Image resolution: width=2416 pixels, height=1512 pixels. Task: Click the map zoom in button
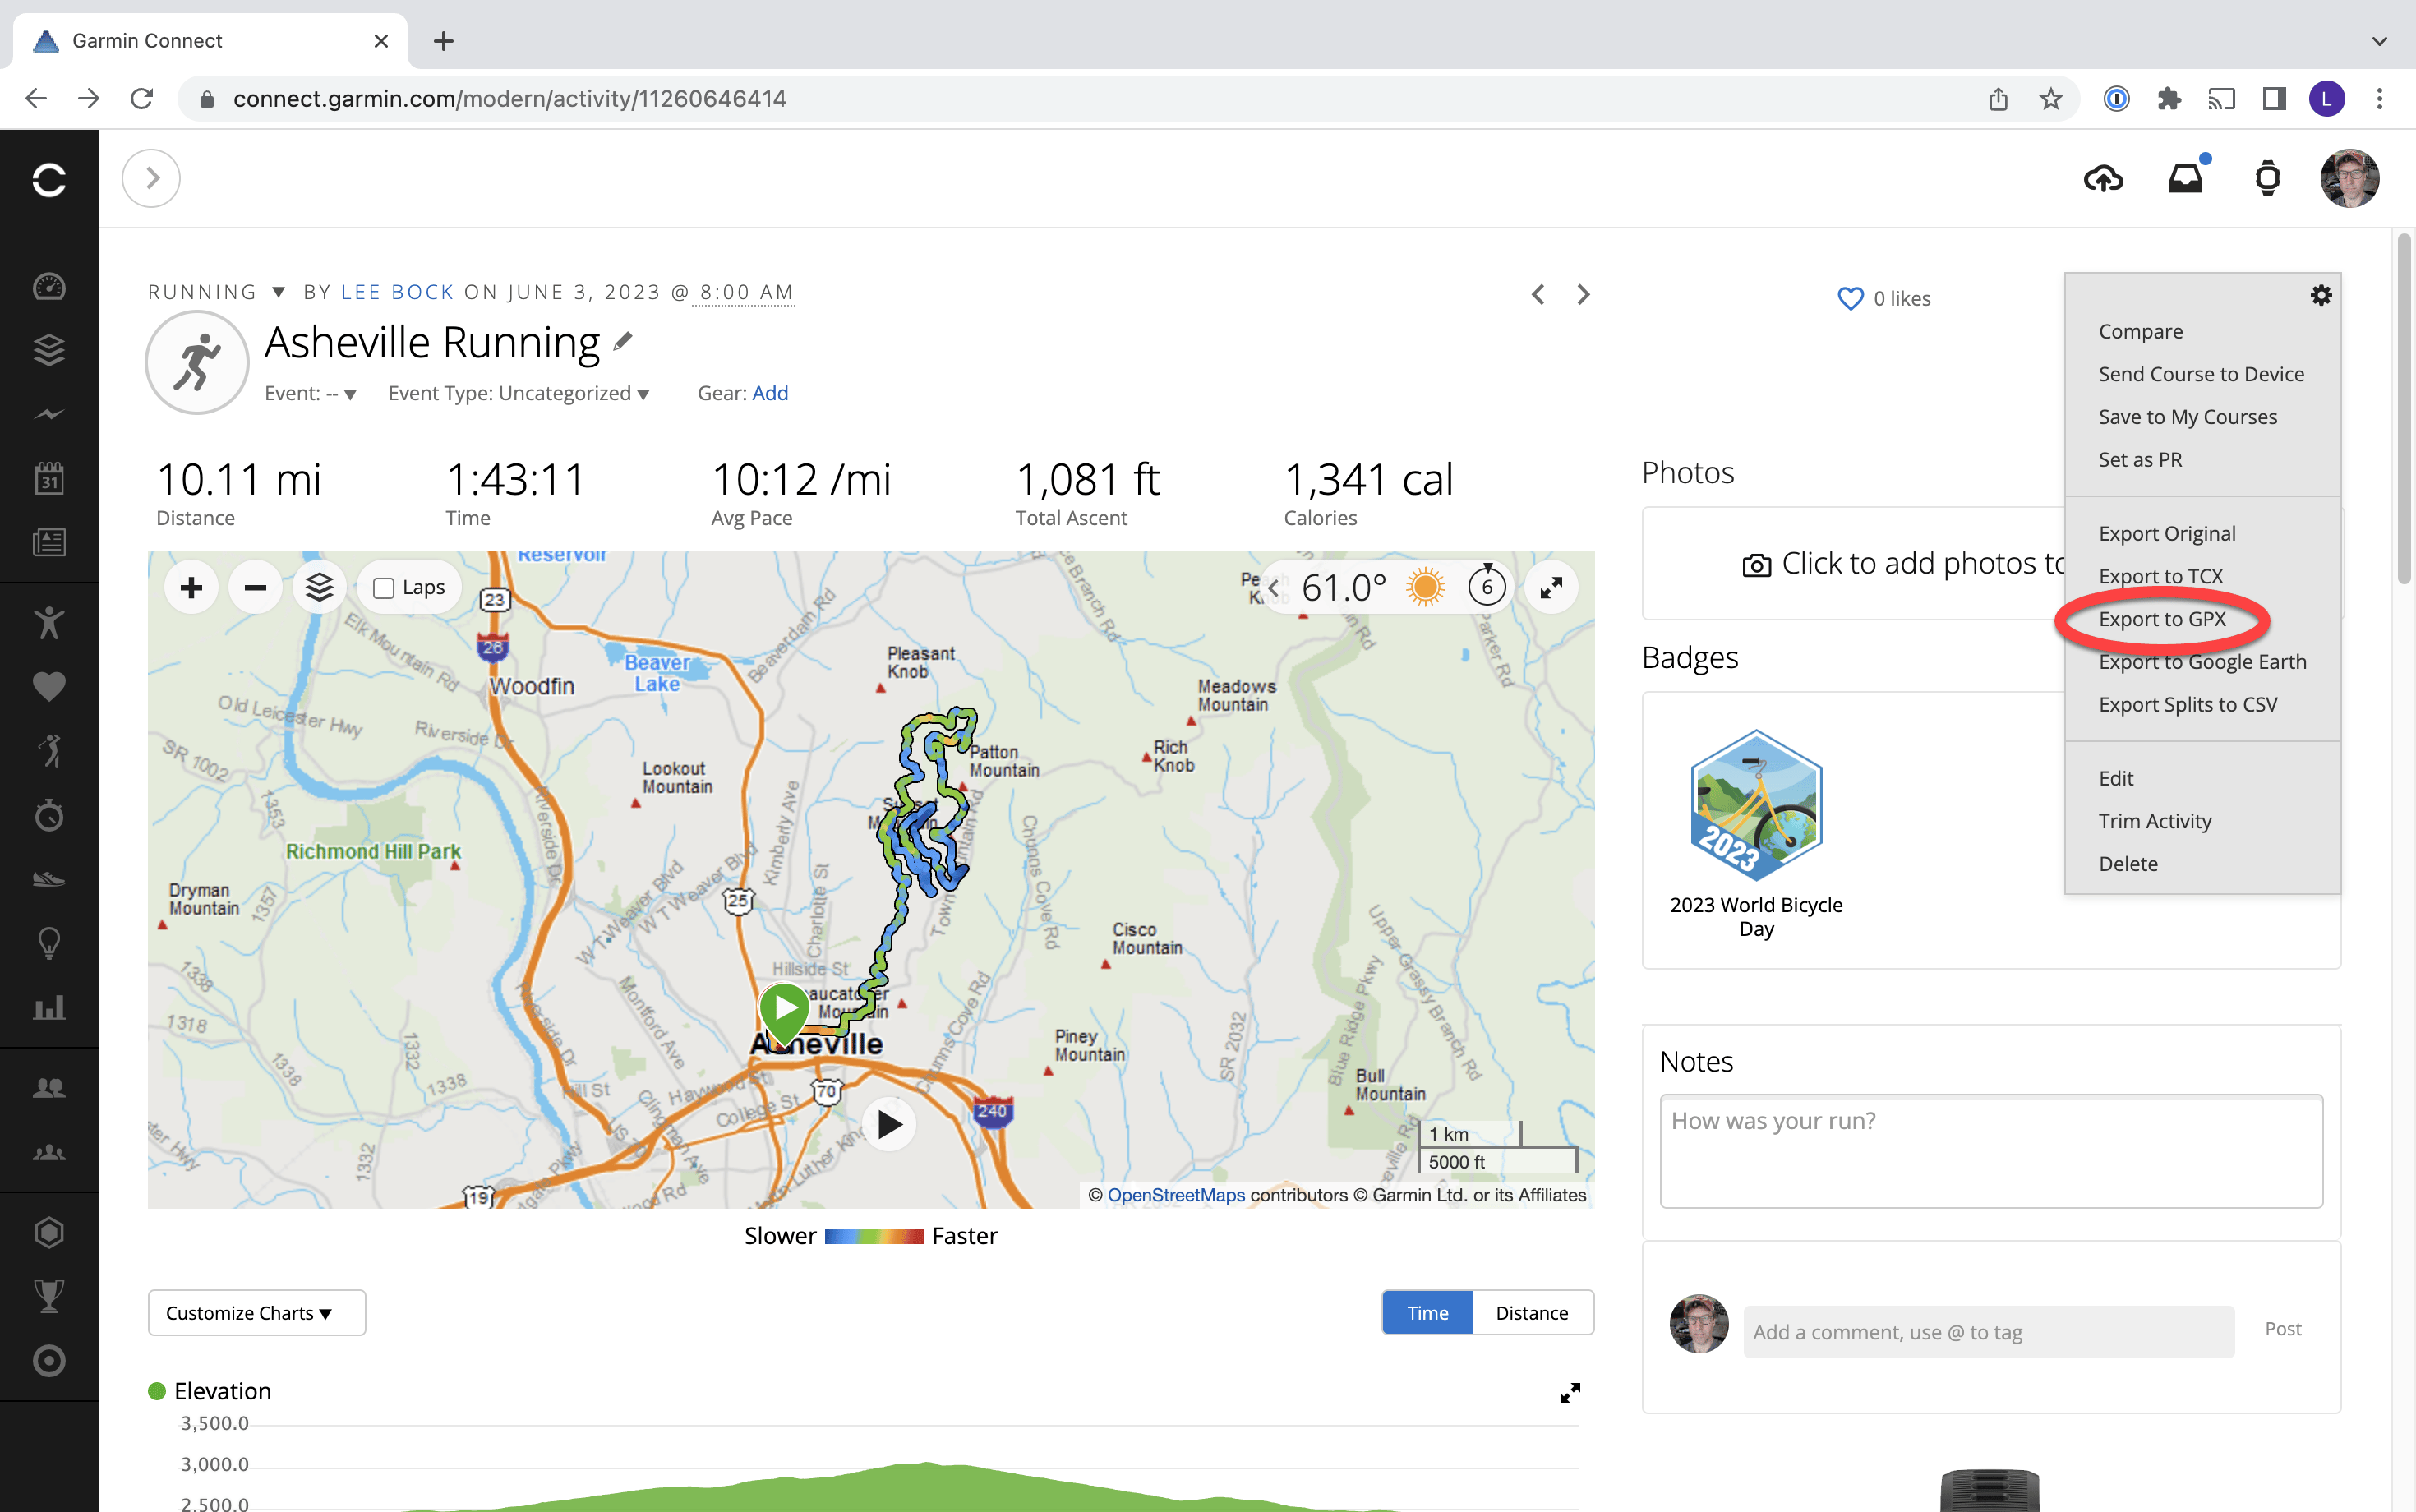[190, 587]
